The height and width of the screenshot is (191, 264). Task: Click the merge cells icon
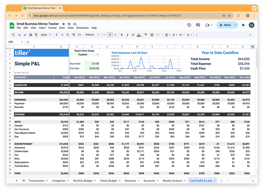pos(158,35)
